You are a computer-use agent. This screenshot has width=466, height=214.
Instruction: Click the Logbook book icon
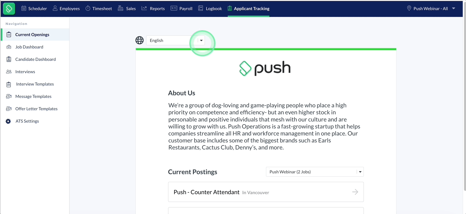pyautogui.click(x=201, y=8)
